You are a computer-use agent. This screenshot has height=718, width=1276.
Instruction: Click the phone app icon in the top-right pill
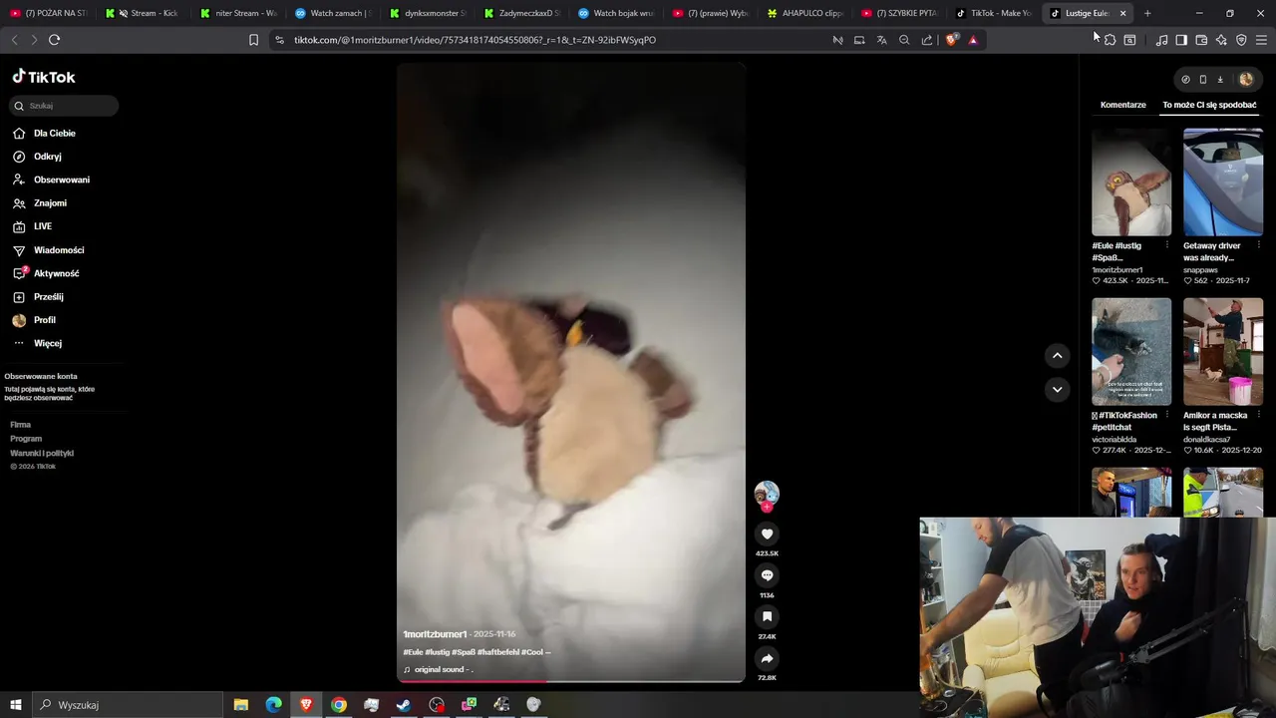(1203, 80)
